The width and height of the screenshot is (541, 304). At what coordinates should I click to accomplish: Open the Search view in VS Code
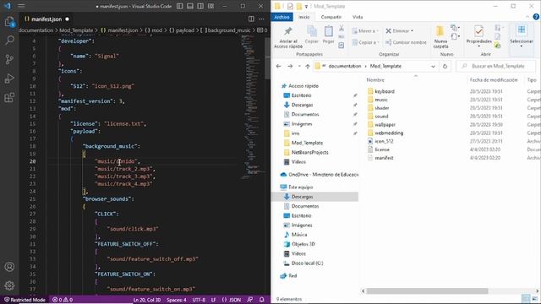point(9,41)
